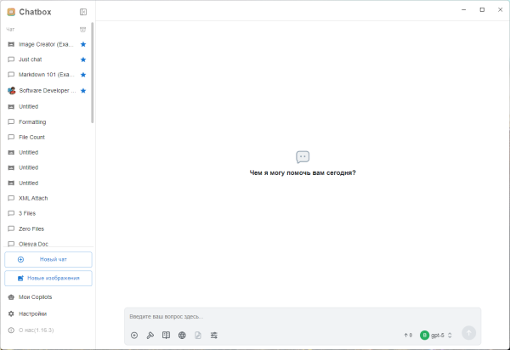Unstar the Image Creator chat
The height and width of the screenshot is (350, 510).
click(83, 44)
